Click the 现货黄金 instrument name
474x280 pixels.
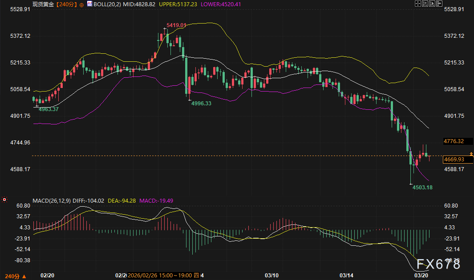[x=43, y=4]
